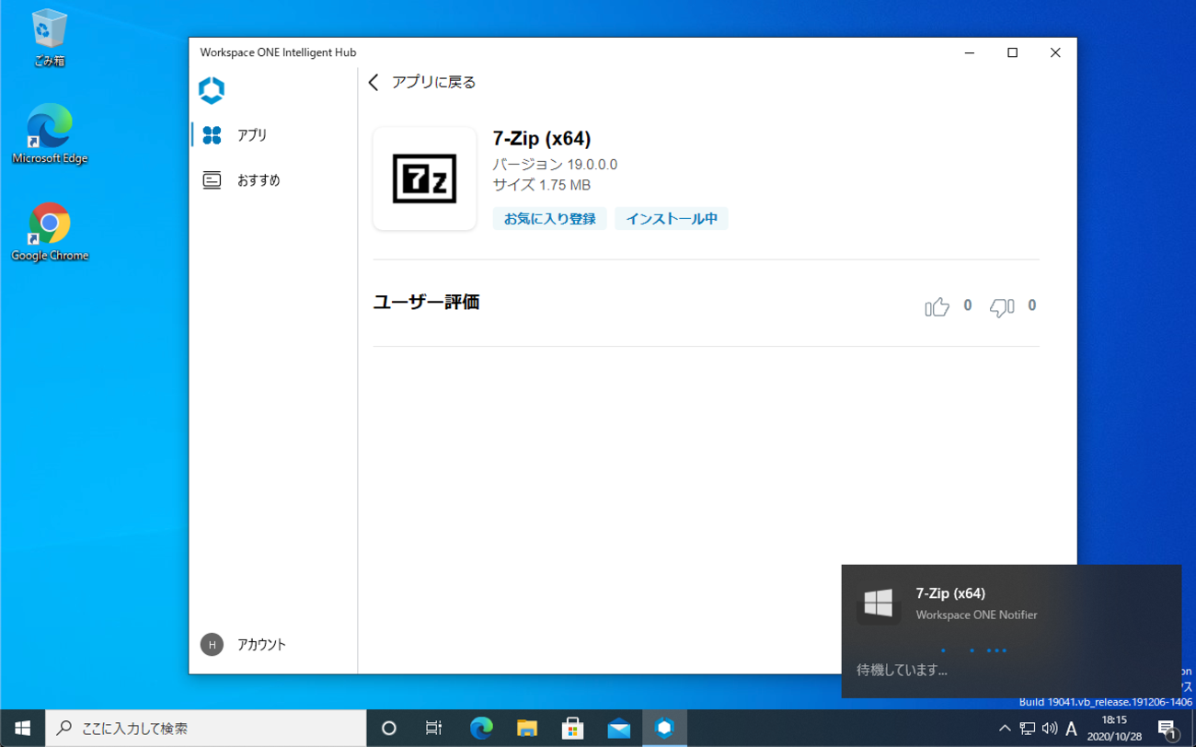Open File Explorer from the taskbar
This screenshot has height=747, width=1196.
pos(527,728)
